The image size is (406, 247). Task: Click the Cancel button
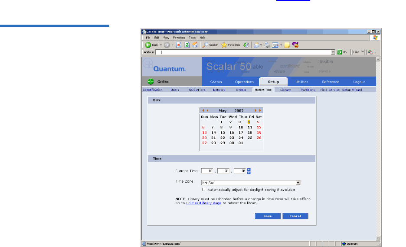click(295, 216)
